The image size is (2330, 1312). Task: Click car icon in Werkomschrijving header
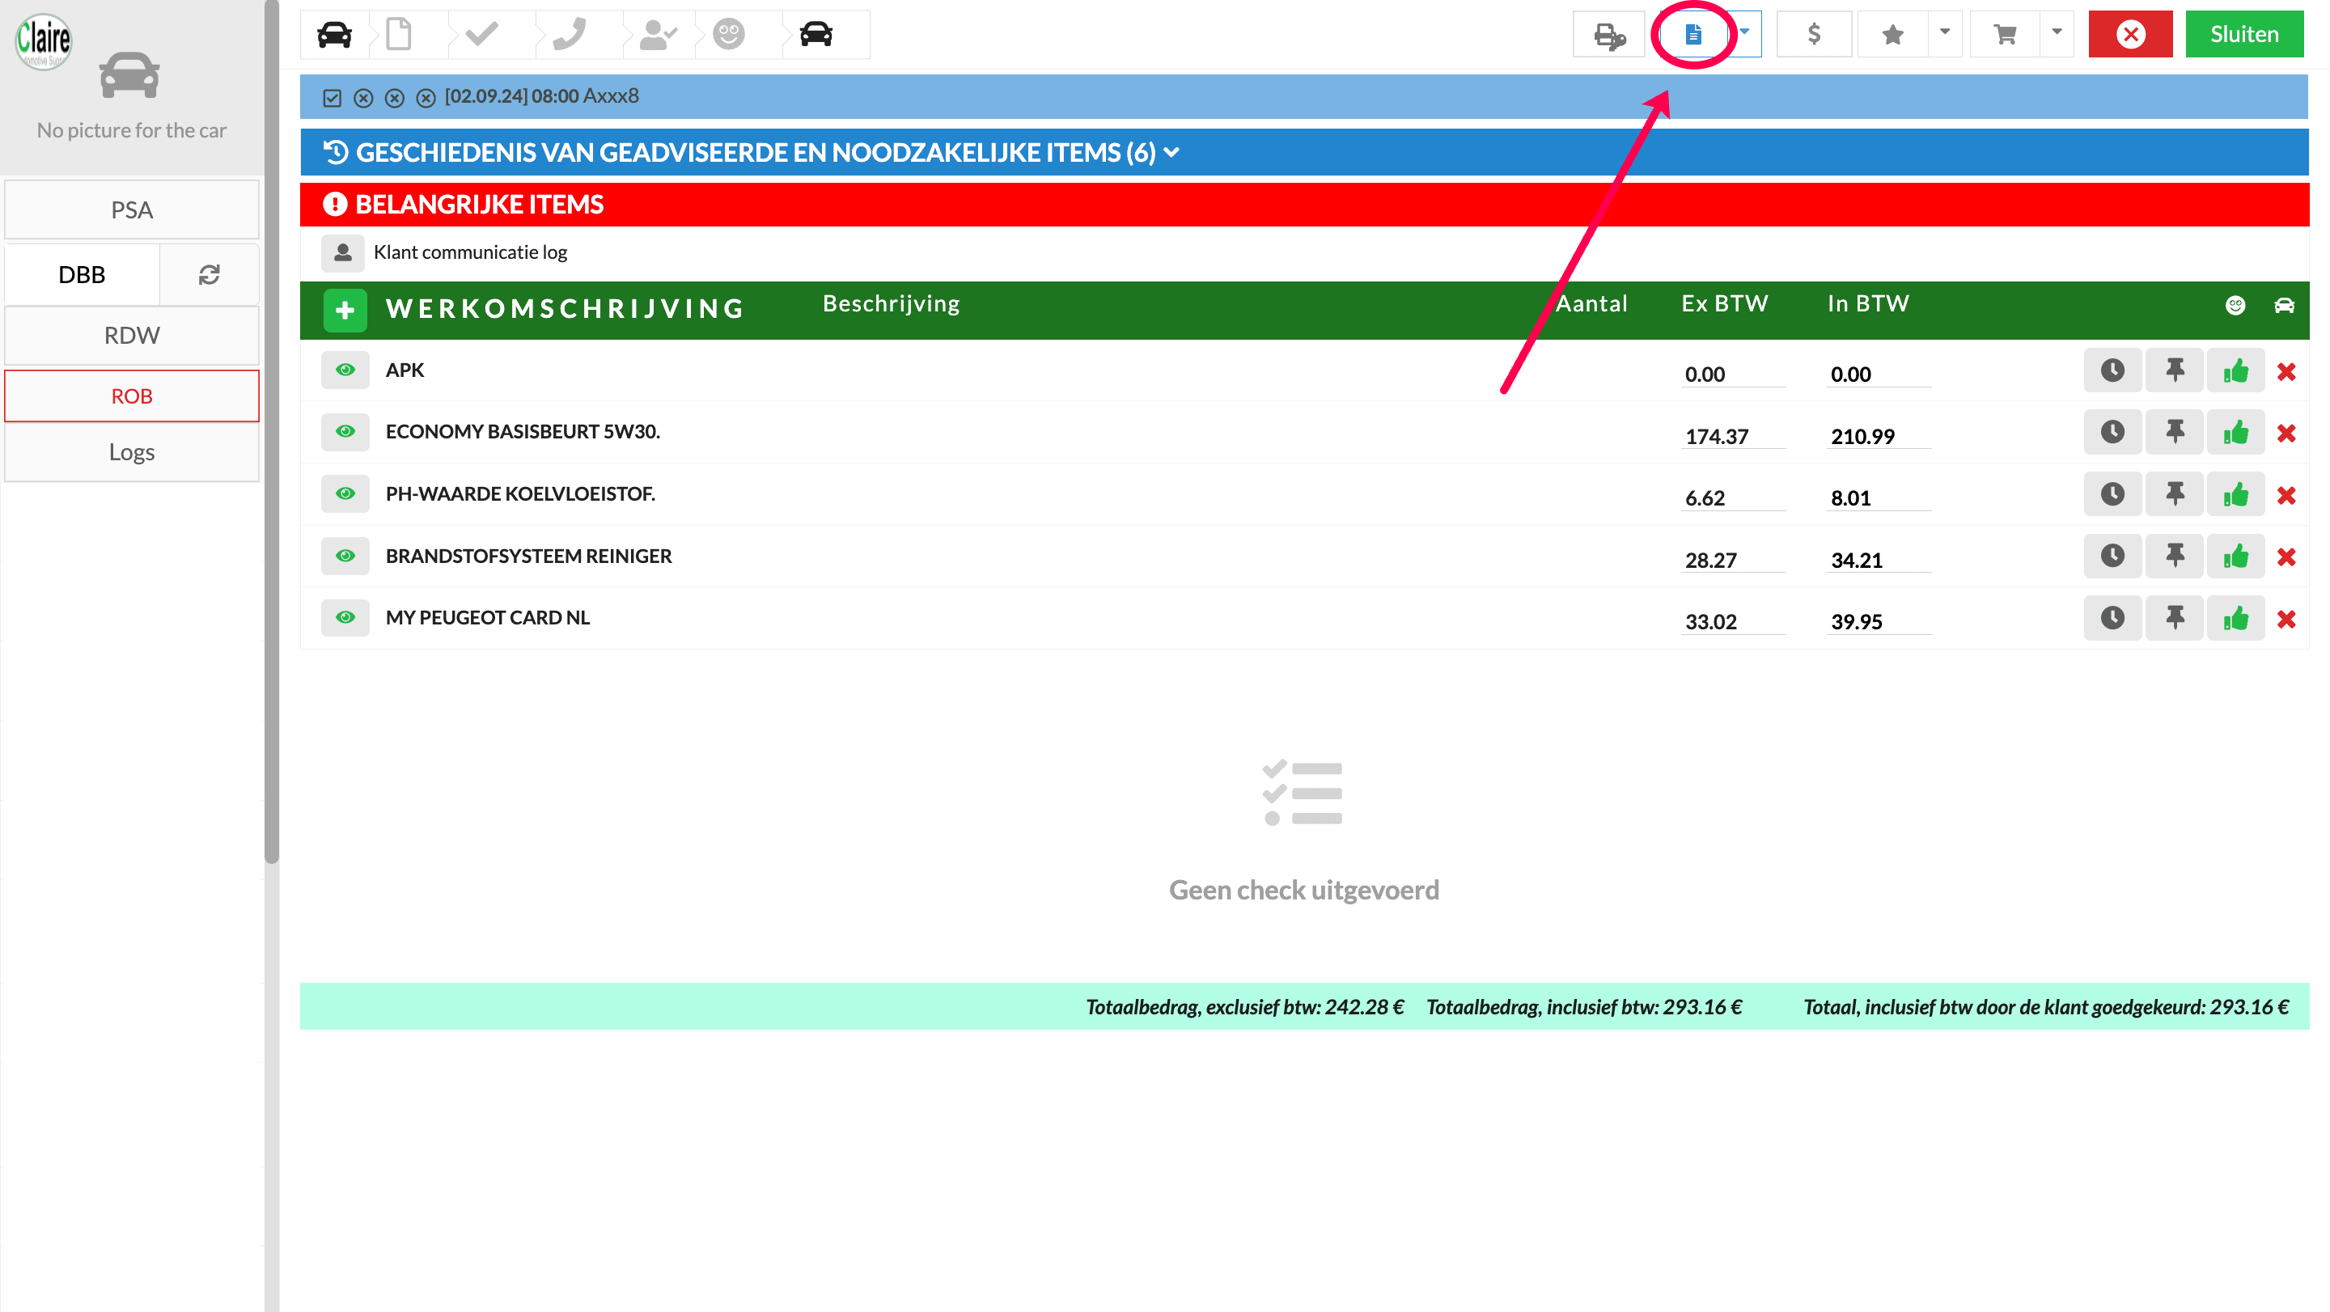2283,306
